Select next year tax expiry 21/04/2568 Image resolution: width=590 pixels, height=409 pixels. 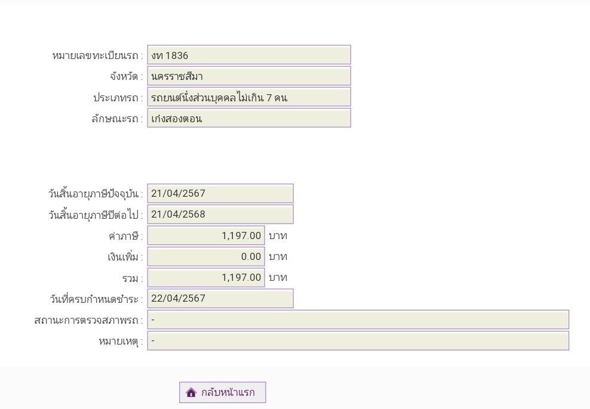[220, 215]
